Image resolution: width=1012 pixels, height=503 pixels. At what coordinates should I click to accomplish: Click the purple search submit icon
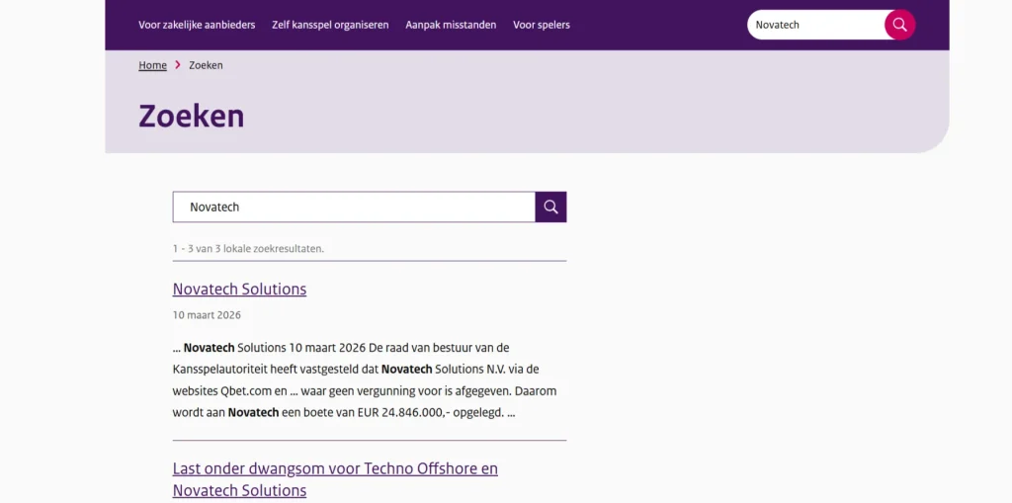[550, 207]
